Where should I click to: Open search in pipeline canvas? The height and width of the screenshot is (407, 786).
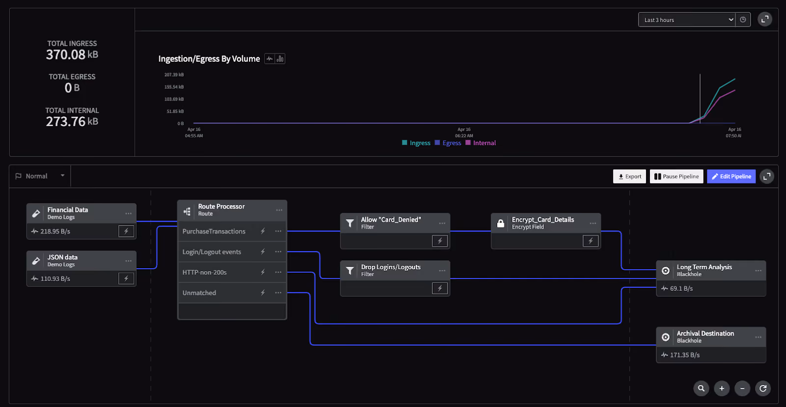click(701, 388)
